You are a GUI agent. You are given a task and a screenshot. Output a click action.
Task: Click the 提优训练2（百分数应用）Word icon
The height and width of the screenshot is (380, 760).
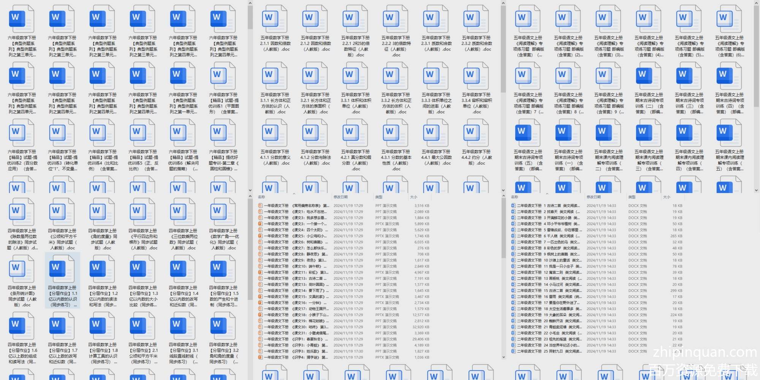[x=22, y=133]
